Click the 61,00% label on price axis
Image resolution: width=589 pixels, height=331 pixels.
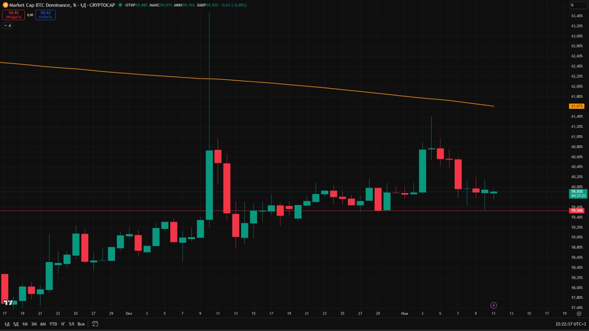coord(577,137)
